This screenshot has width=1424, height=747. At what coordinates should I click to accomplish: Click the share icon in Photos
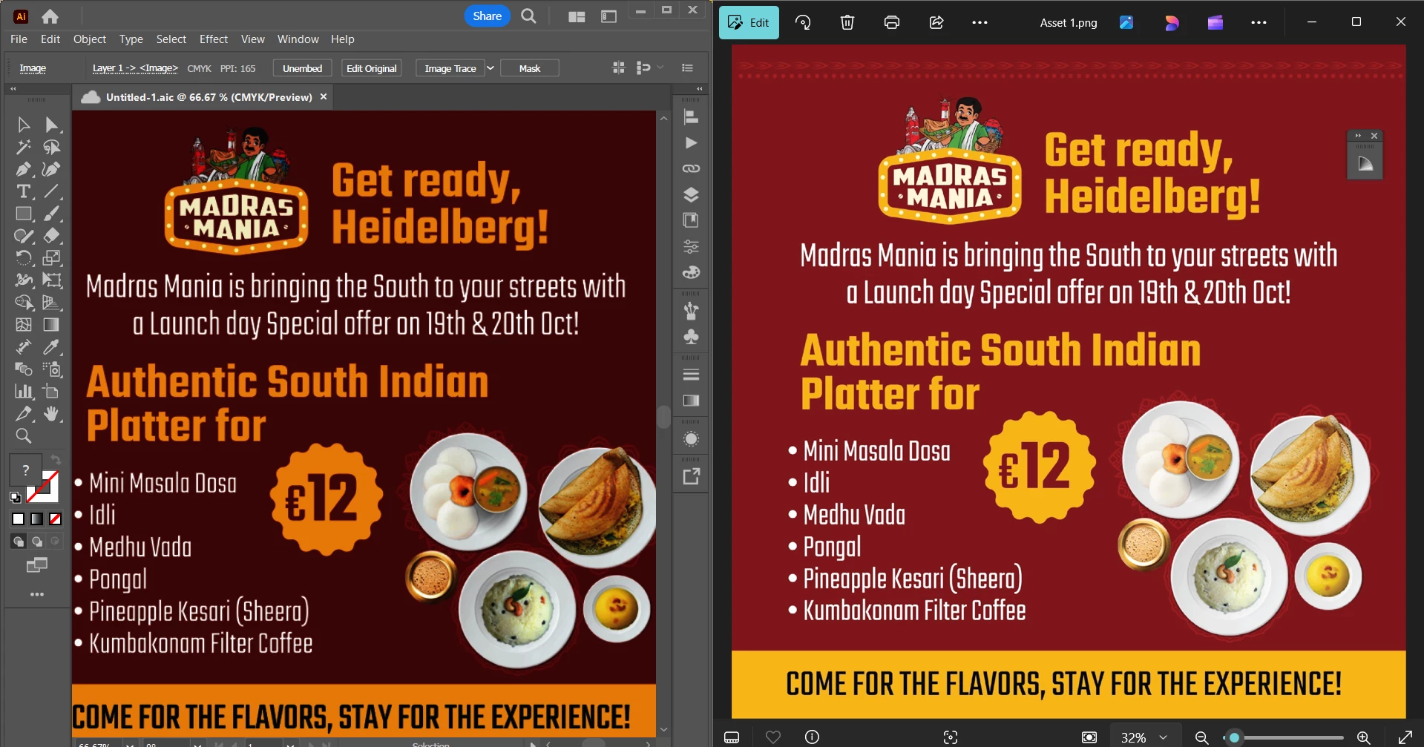[936, 22]
